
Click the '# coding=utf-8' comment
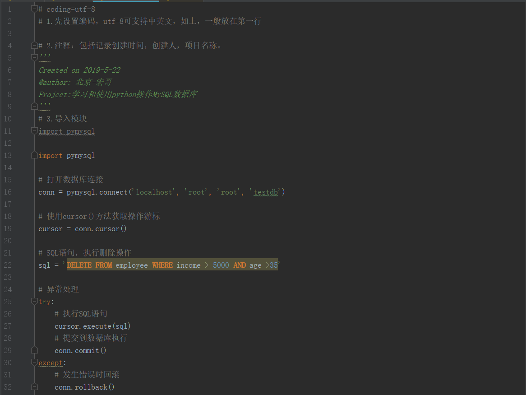click(67, 9)
